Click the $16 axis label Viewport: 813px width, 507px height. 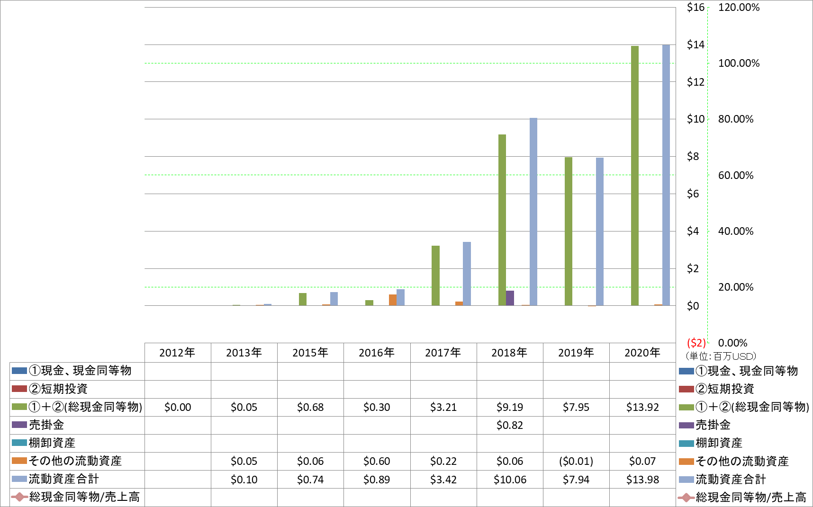point(696,7)
